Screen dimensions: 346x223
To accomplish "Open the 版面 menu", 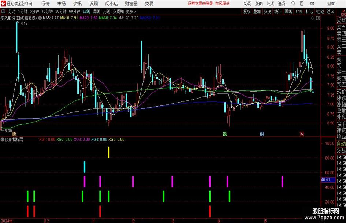I will point(259,4).
